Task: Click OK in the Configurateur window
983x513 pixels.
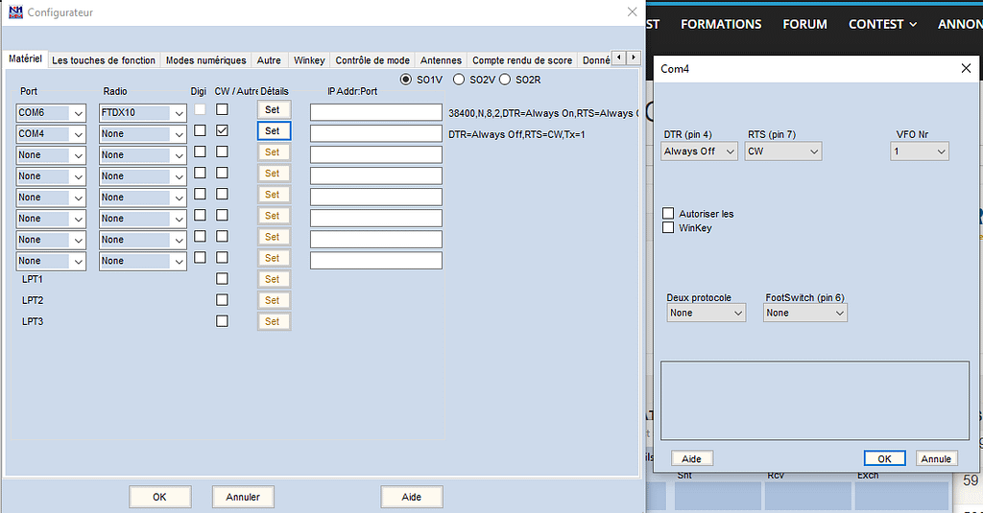Action: [x=160, y=497]
